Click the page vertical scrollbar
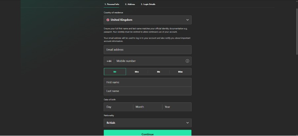The width and height of the screenshot is (298, 136). 297,31
